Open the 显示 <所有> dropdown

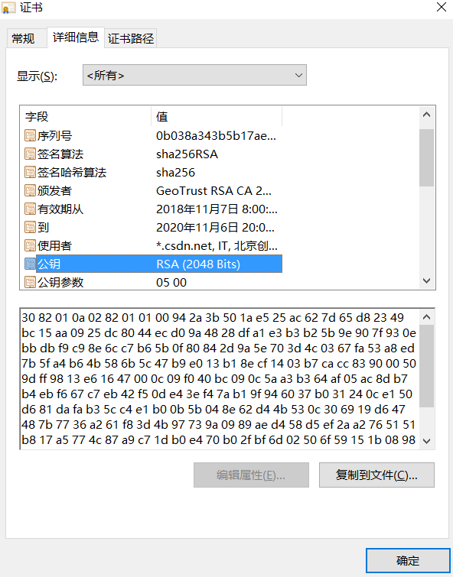tap(194, 75)
